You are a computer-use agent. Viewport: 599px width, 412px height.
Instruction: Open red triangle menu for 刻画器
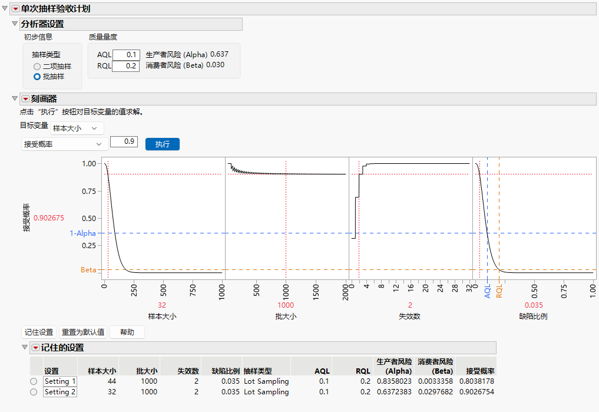tap(25, 99)
